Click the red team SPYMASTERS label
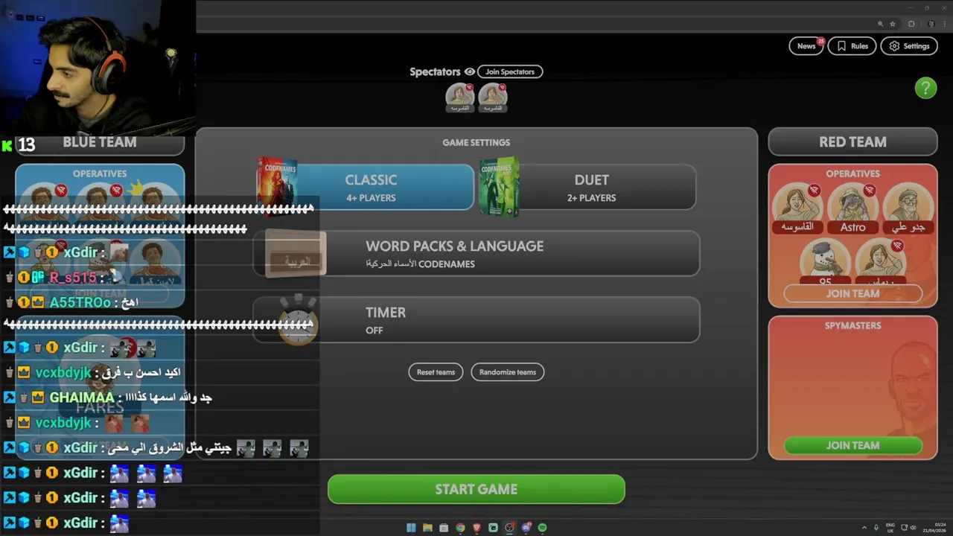Viewport: 953px width, 536px height. pos(852,325)
